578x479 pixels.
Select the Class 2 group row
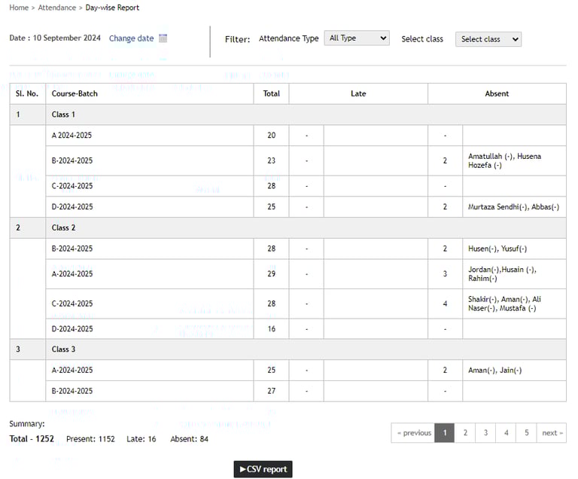click(x=63, y=227)
